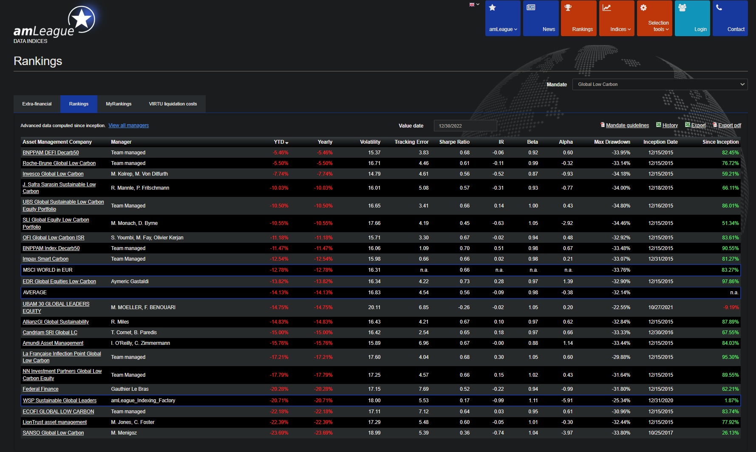Open Candriam SRI Global LC link
This screenshot has width=756, height=452.
click(x=50, y=333)
